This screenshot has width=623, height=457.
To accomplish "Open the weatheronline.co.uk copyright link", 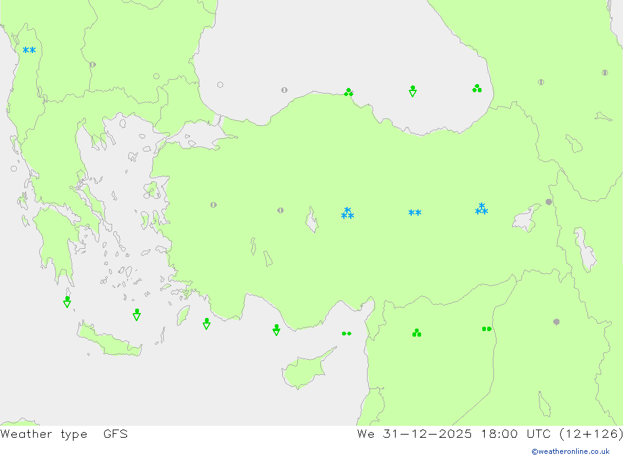I will point(571,451).
